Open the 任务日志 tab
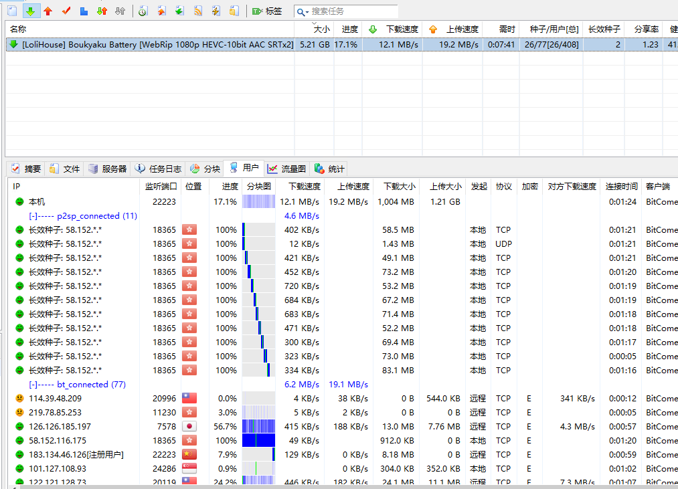 point(159,169)
